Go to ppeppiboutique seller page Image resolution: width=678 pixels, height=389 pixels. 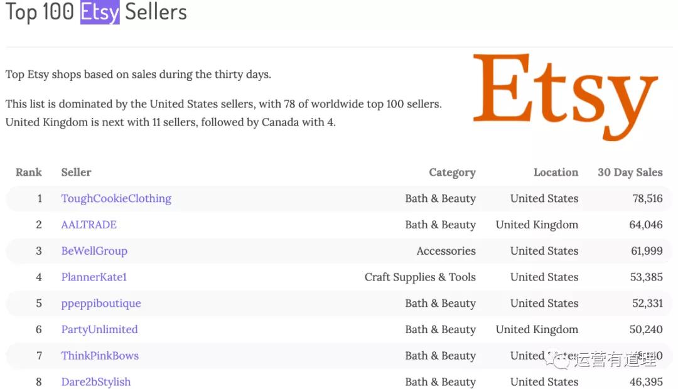(x=101, y=304)
